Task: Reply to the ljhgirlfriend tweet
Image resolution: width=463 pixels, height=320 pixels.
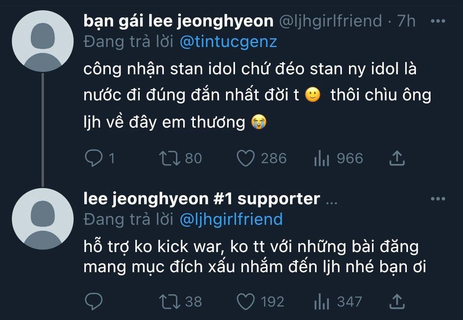Action: point(93,158)
